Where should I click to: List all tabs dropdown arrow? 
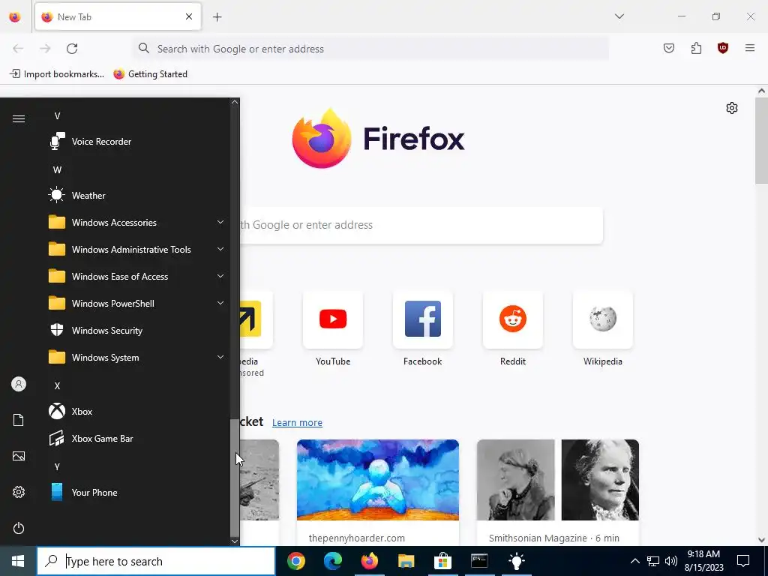(619, 16)
